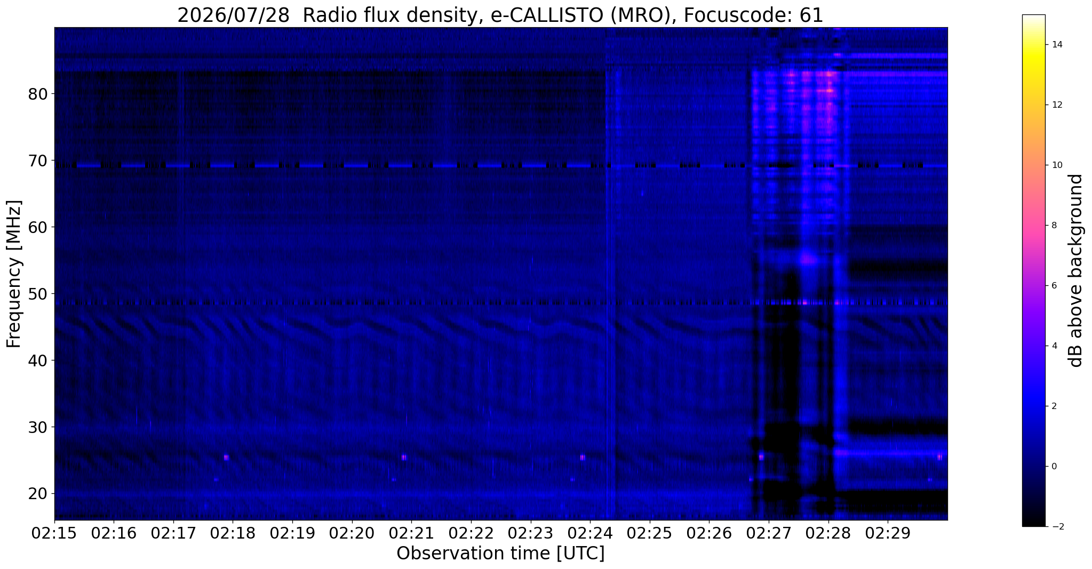The height and width of the screenshot is (569, 1092).
Task: Select the 02:16 time tick label
Action: click(114, 533)
